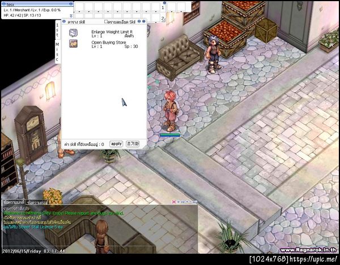Click the Enlarge Weight Limit R skill name

[x=112, y=32]
